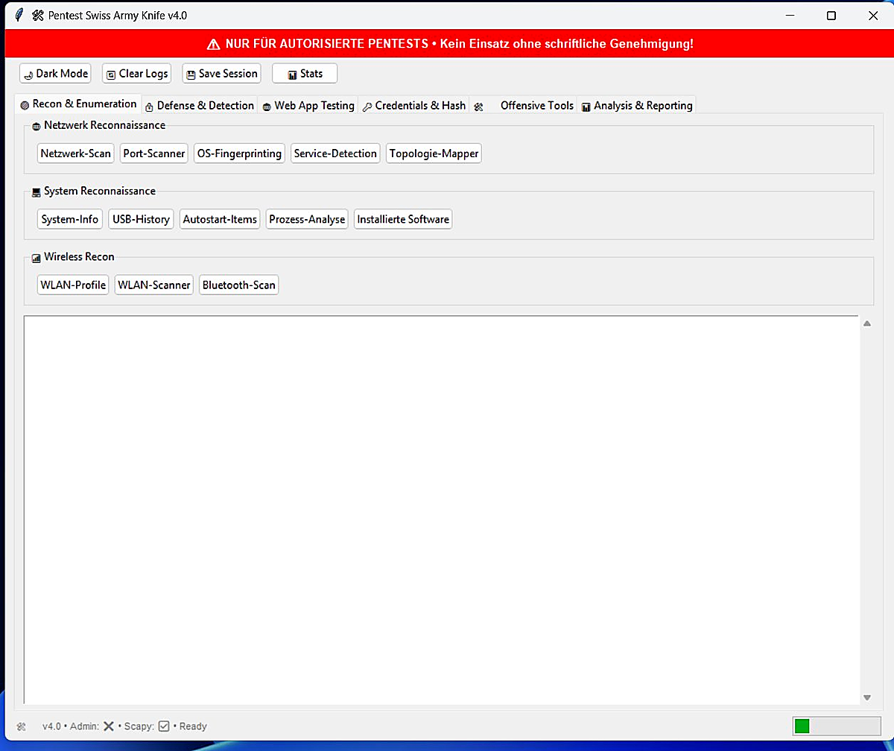Viewport: 894px width, 751px height.
Task: Save the current session
Action: tap(222, 74)
